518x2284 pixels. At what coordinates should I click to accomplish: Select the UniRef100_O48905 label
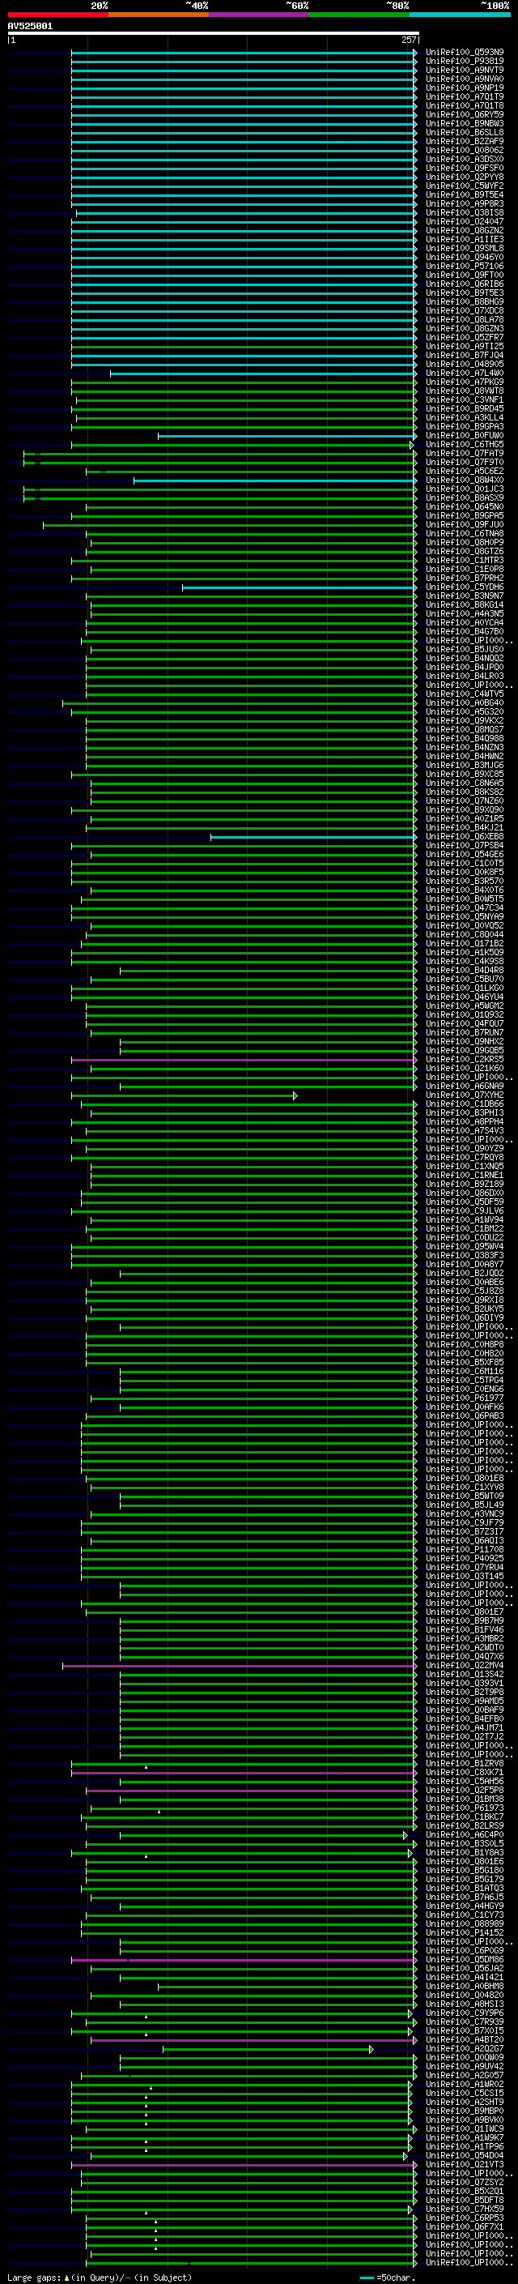click(x=465, y=365)
